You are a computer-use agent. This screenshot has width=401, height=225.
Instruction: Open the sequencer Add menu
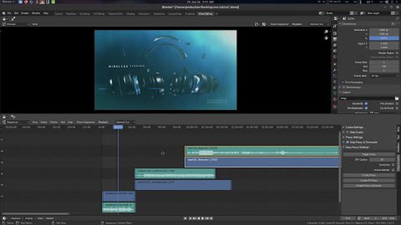63,122
